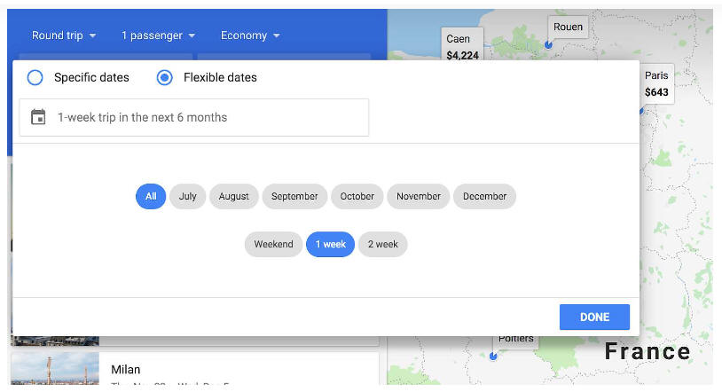Select the All months chip
Image resolution: width=722 pixels, height=392 pixels.
click(x=151, y=196)
